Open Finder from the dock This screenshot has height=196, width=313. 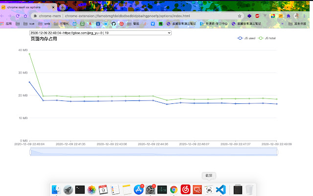pyautogui.click(x=56, y=190)
